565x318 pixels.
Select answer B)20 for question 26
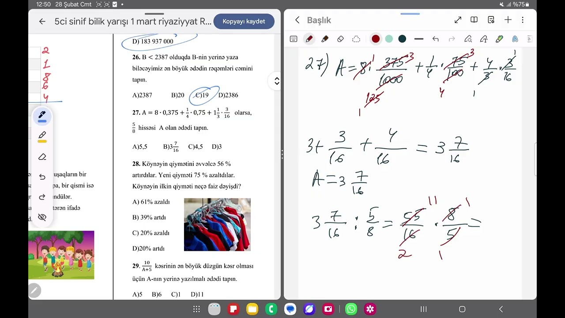178,95
